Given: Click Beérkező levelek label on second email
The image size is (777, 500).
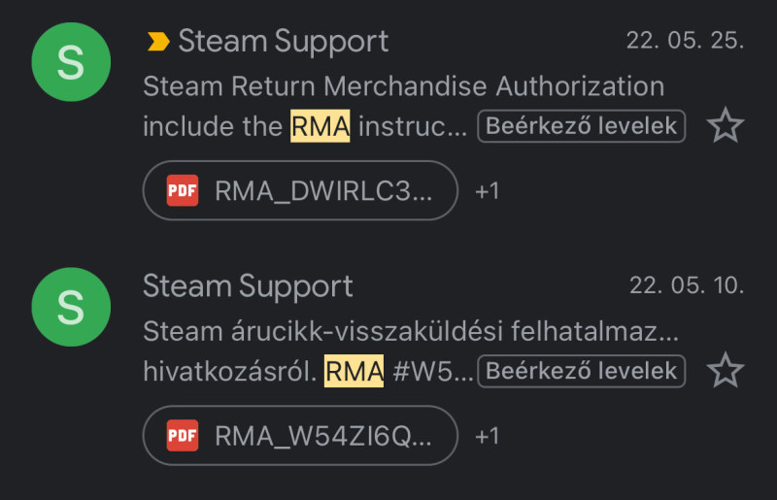Looking at the screenshot, I should click(x=581, y=371).
